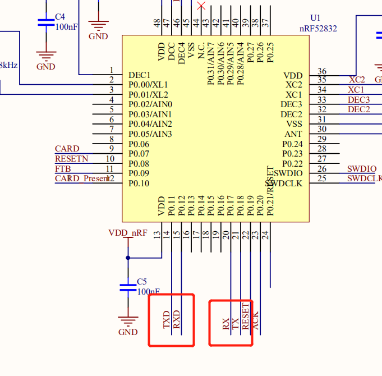Select the RXD net label
Screen dimensions: 382x376
pyautogui.click(x=176, y=319)
